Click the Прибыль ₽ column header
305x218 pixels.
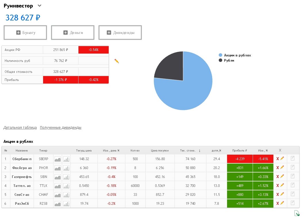coord(240,151)
